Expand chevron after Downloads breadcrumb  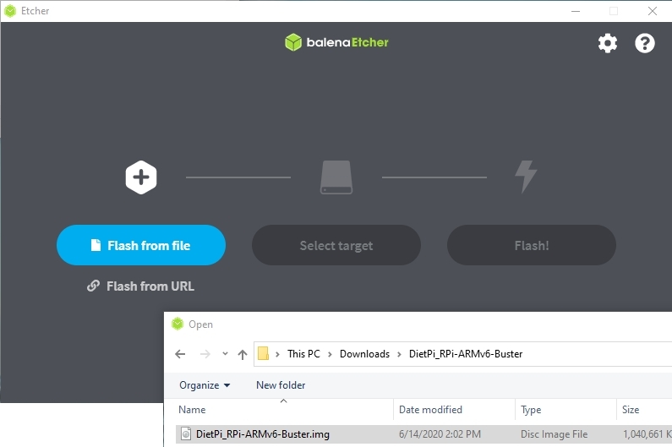tap(399, 354)
